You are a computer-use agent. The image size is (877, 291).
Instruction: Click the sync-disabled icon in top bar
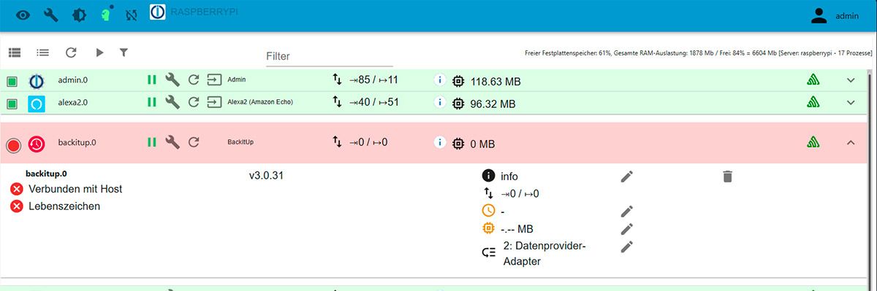click(x=131, y=15)
